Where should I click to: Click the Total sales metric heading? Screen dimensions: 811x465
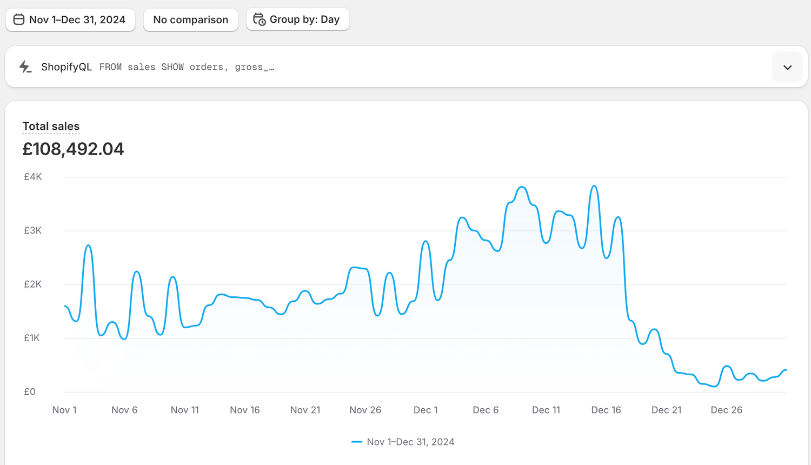(x=51, y=127)
